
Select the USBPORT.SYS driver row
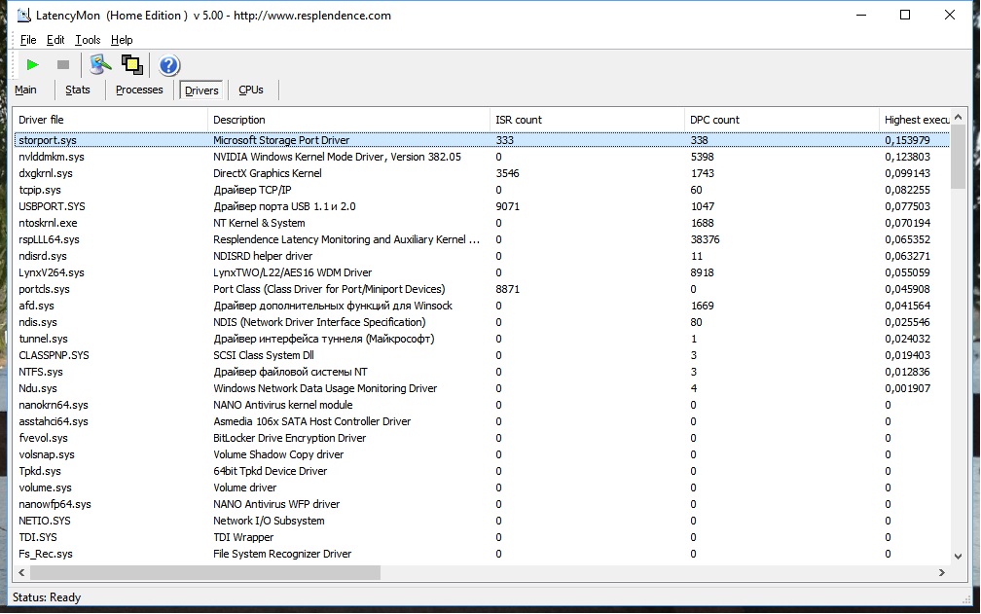(x=481, y=206)
